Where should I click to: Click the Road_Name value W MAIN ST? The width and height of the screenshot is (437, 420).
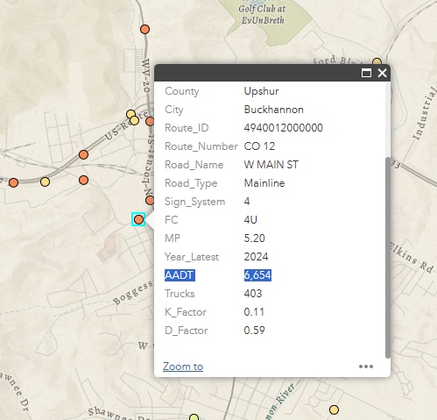[x=271, y=165]
